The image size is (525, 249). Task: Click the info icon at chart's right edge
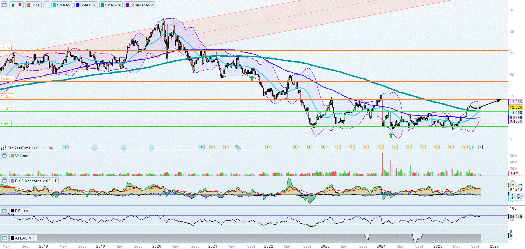click(x=481, y=147)
